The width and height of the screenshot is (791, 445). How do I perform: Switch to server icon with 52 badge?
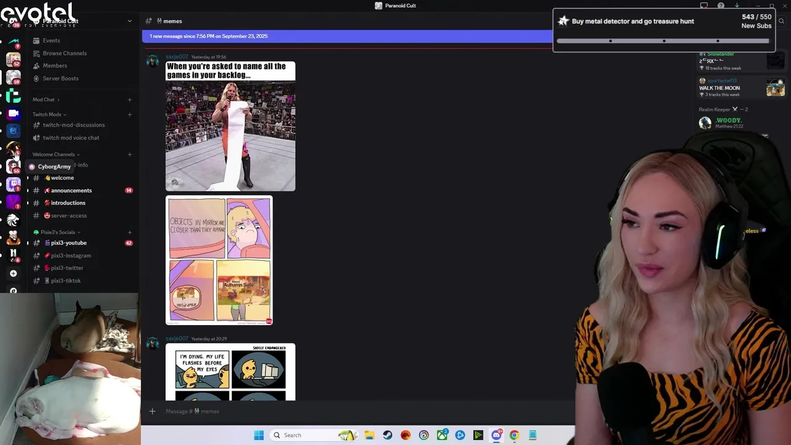tap(14, 60)
